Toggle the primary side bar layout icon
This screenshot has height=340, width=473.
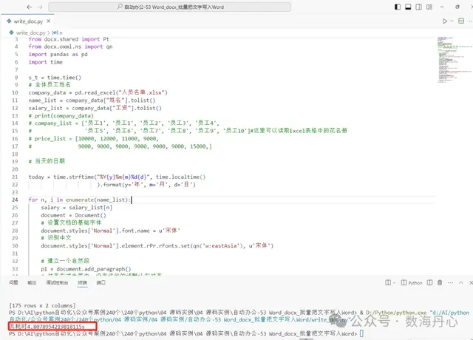(x=398, y=7)
